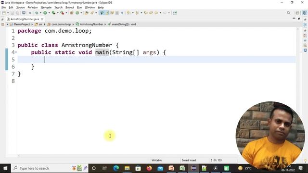Click the New Java Class icon
This screenshot has height=173, width=308.
77,13
